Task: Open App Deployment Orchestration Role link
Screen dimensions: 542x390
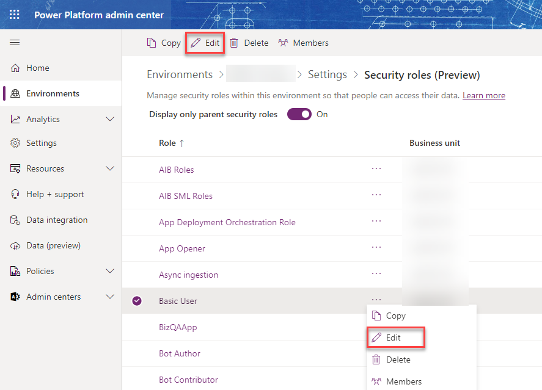Action: pos(227,222)
